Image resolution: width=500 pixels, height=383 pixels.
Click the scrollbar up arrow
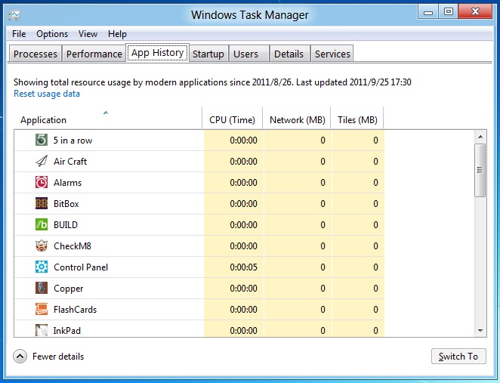tap(480, 137)
